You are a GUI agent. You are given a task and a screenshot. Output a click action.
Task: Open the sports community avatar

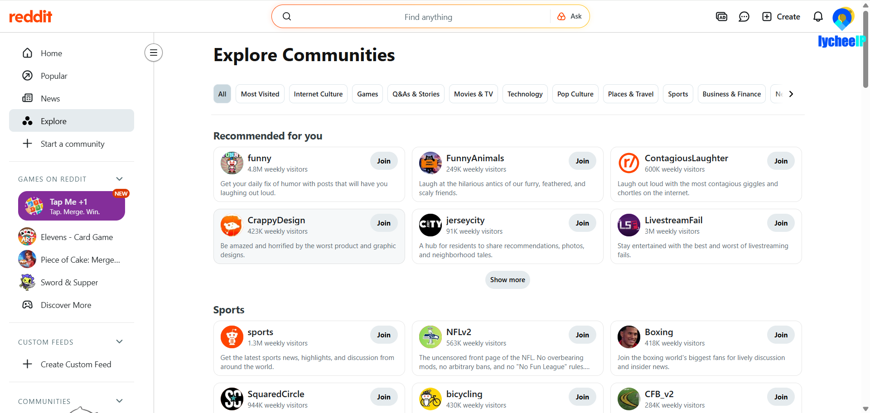pos(232,337)
